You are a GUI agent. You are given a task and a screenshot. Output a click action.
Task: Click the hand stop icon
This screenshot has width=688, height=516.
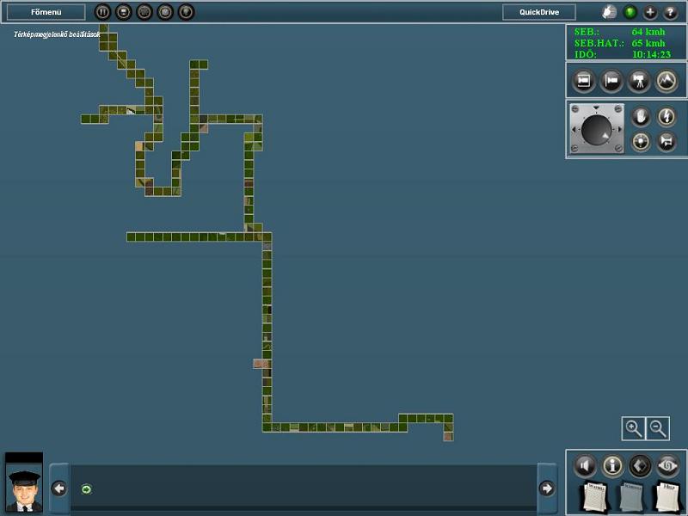tap(641, 117)
